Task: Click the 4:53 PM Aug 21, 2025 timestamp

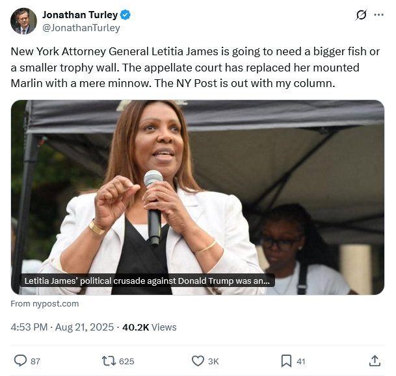Action: [62, 327]
